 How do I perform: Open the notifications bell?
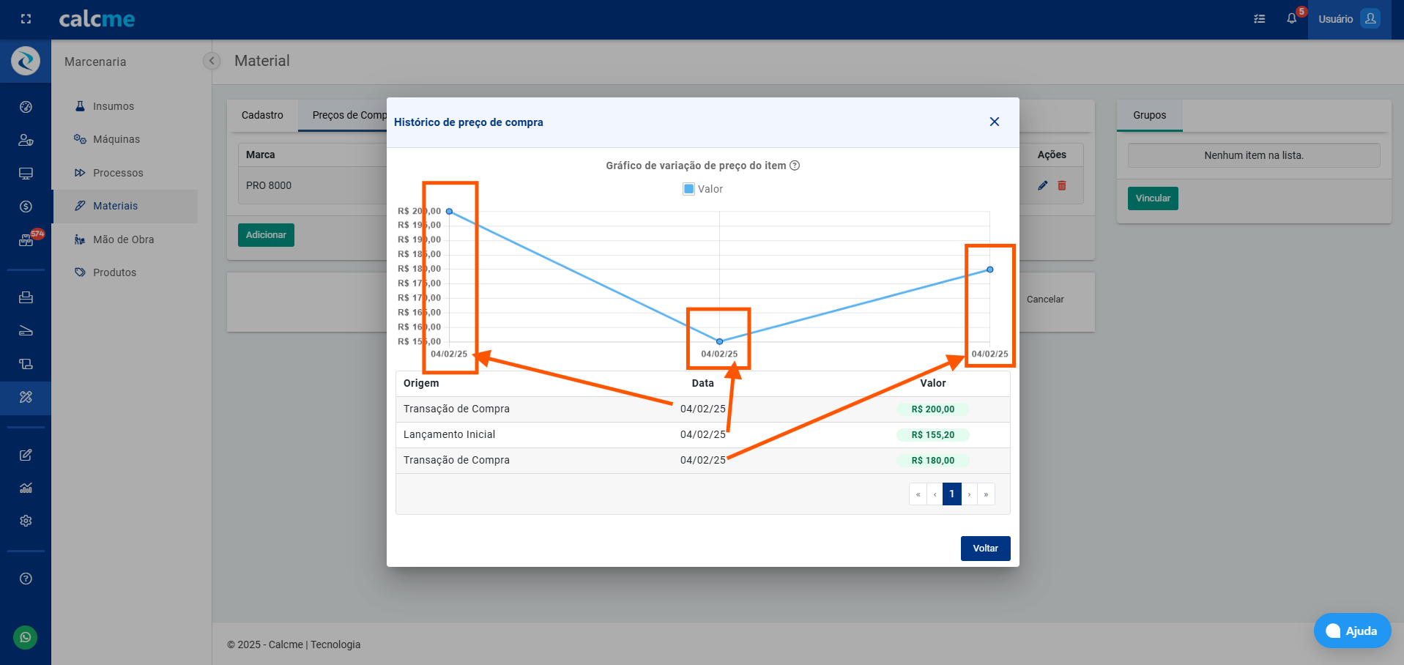click(1291, 19)
